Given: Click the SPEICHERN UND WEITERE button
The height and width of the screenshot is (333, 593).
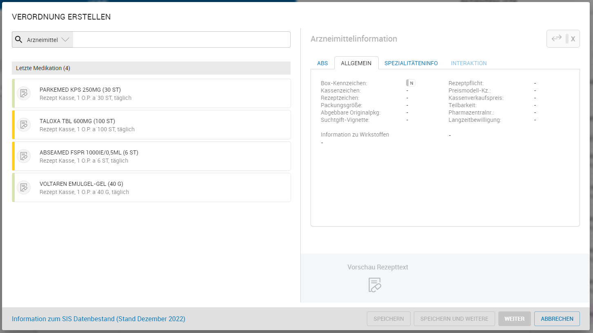Looking at the screenshot, I should click(454, 319).
